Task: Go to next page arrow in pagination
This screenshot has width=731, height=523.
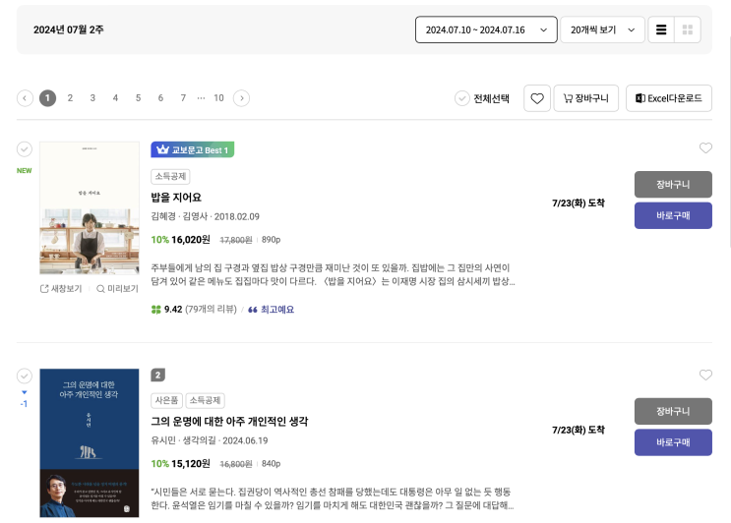Action: [x=241, y=98]
